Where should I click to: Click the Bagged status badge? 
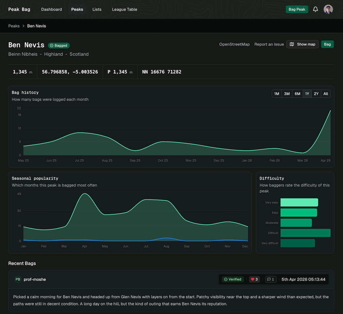59,45
